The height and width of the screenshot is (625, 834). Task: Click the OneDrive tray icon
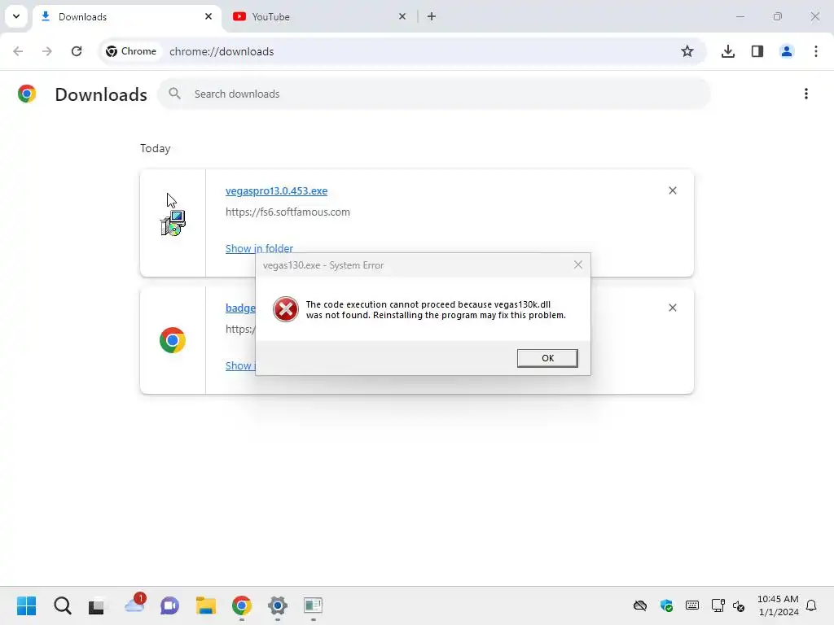(x=640, y=605)
